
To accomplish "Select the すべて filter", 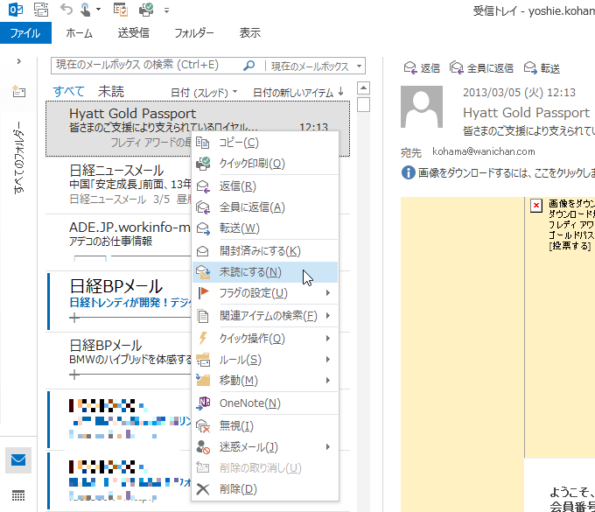I will click(68, 92).
